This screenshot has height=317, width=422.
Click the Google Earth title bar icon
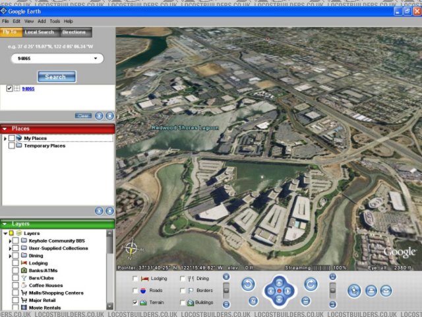tap(3, 11)
